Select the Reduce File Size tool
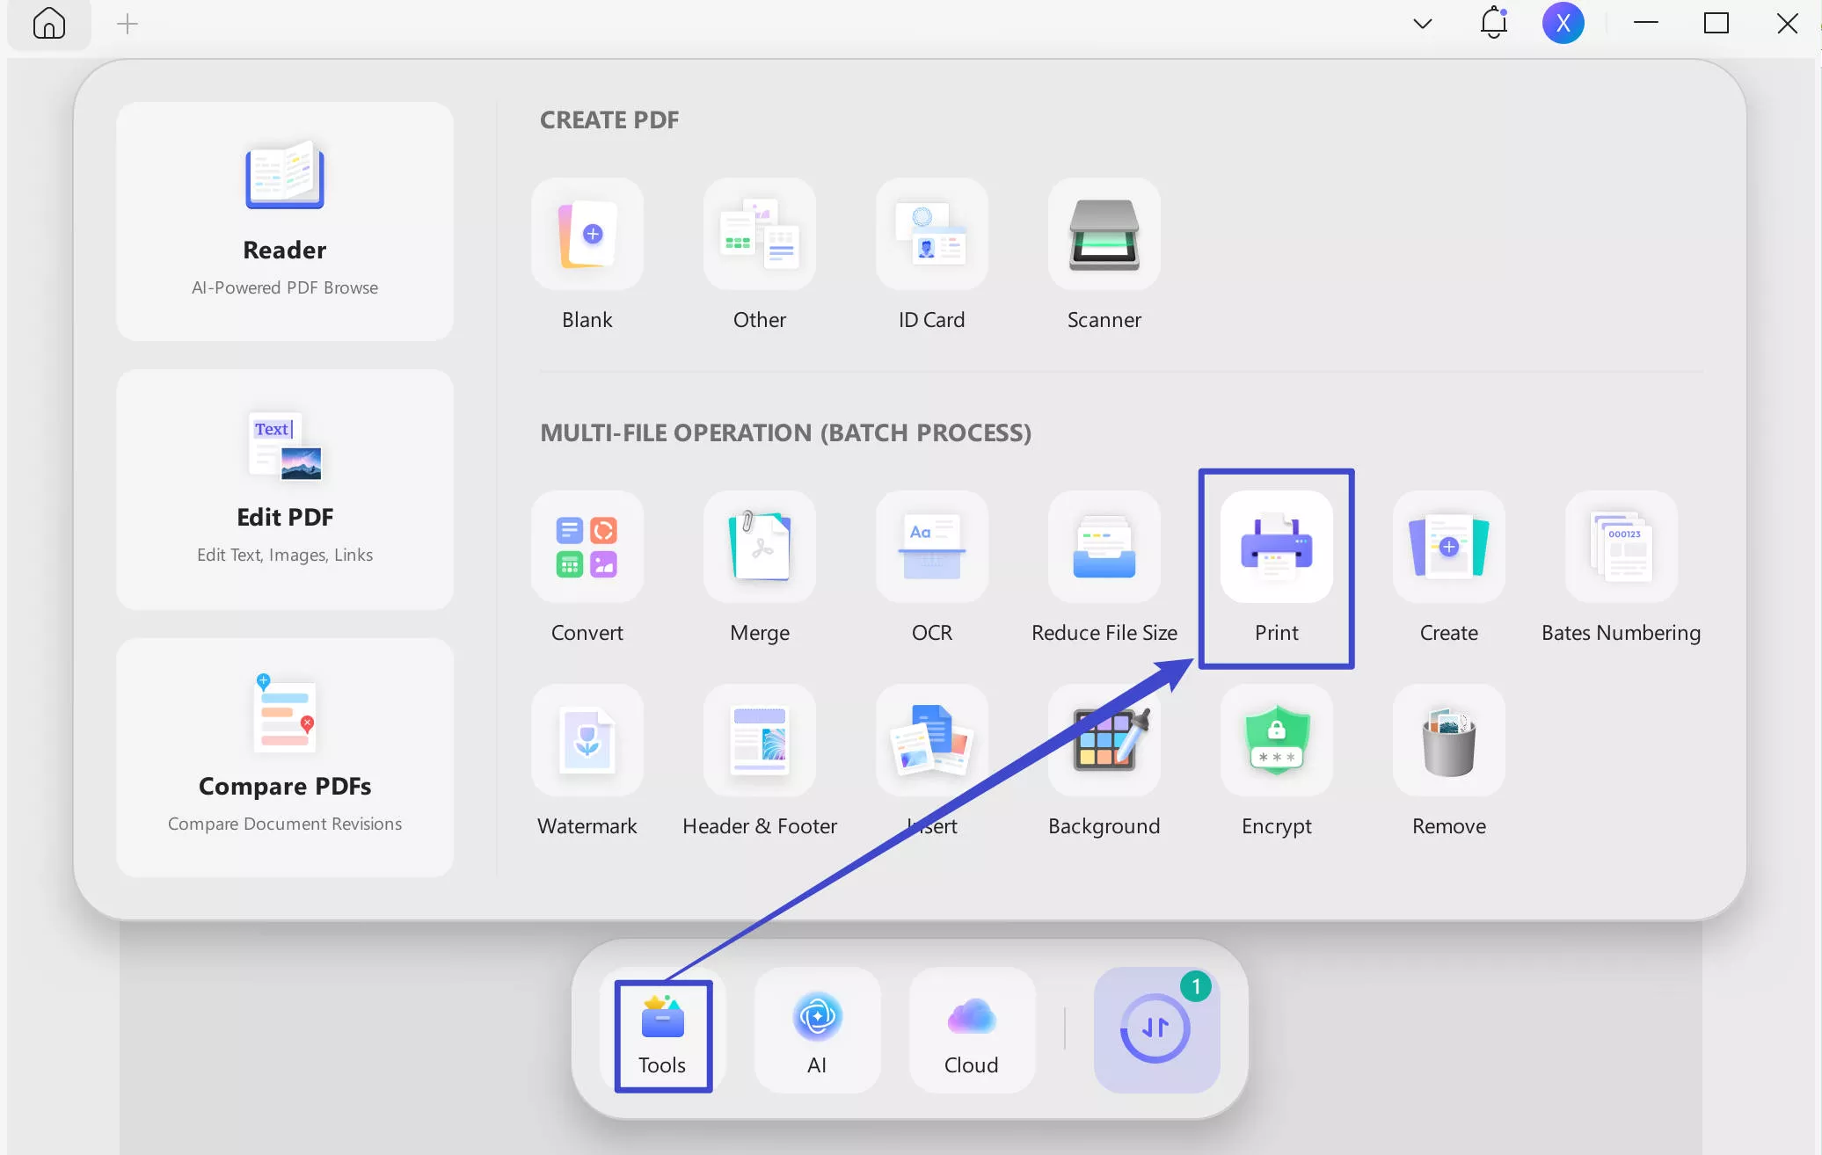Screen dimensions: 1822x1155 click(1104, 548)
